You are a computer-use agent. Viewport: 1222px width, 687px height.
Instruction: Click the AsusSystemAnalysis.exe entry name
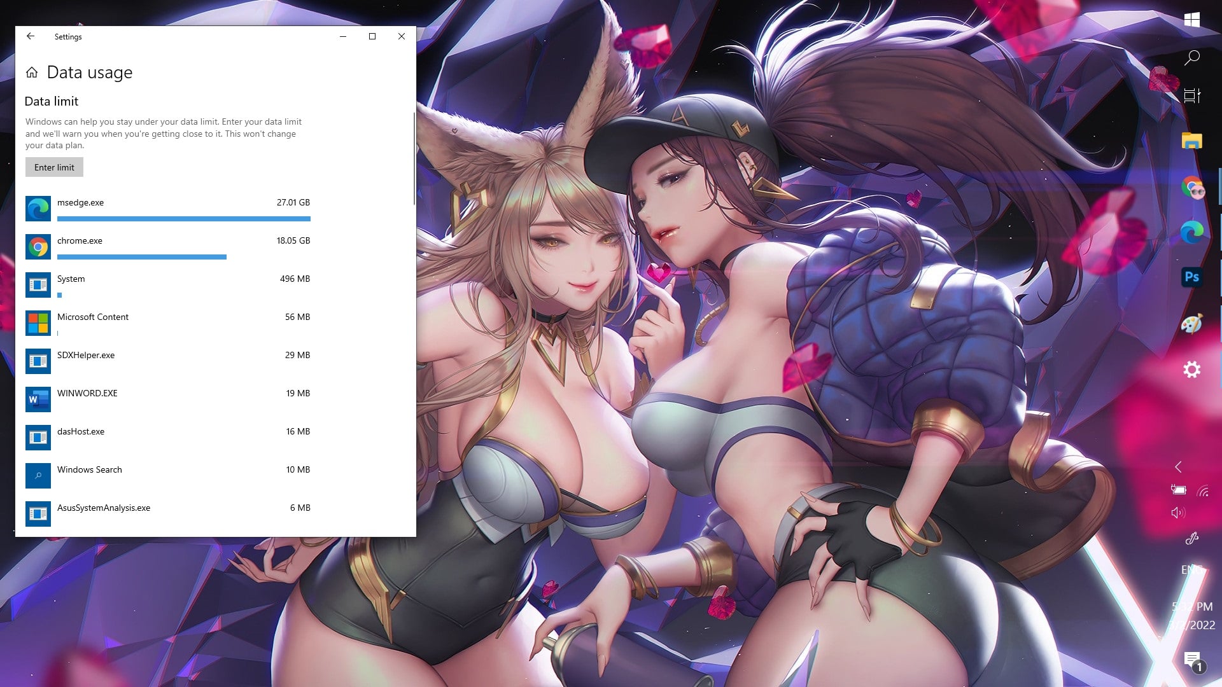(104, 508)
